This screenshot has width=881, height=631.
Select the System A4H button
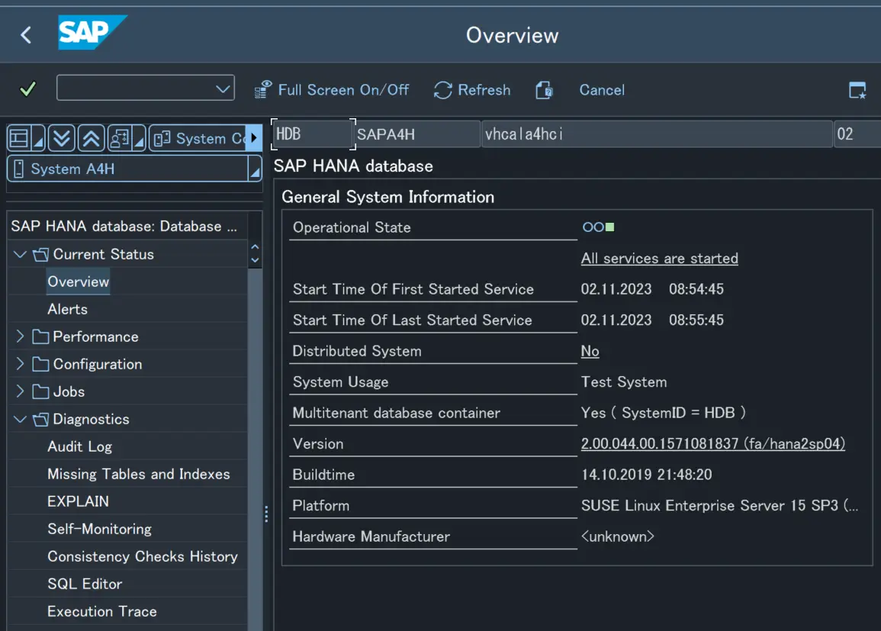pyautogui.click(x=128, y=169)
